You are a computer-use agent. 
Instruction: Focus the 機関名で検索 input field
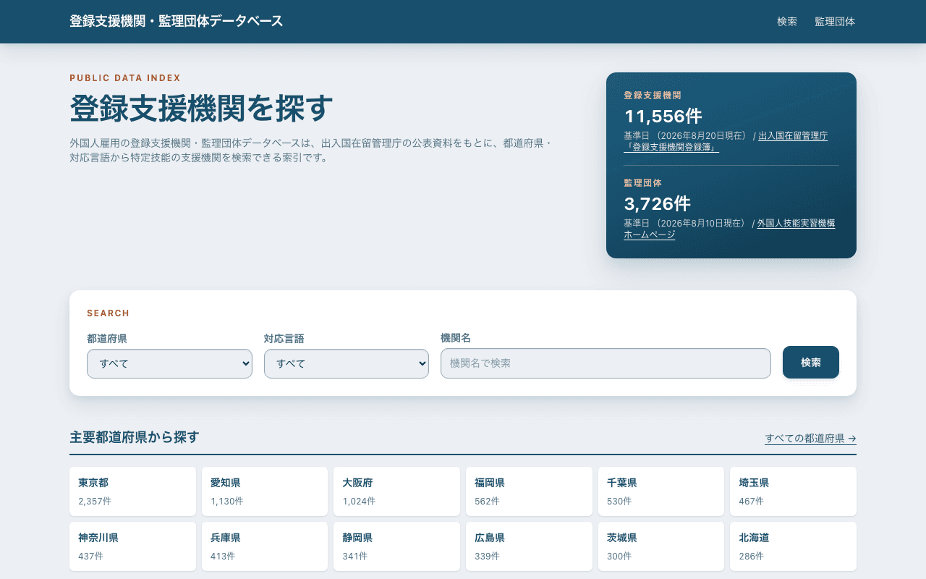click(606, 363)
